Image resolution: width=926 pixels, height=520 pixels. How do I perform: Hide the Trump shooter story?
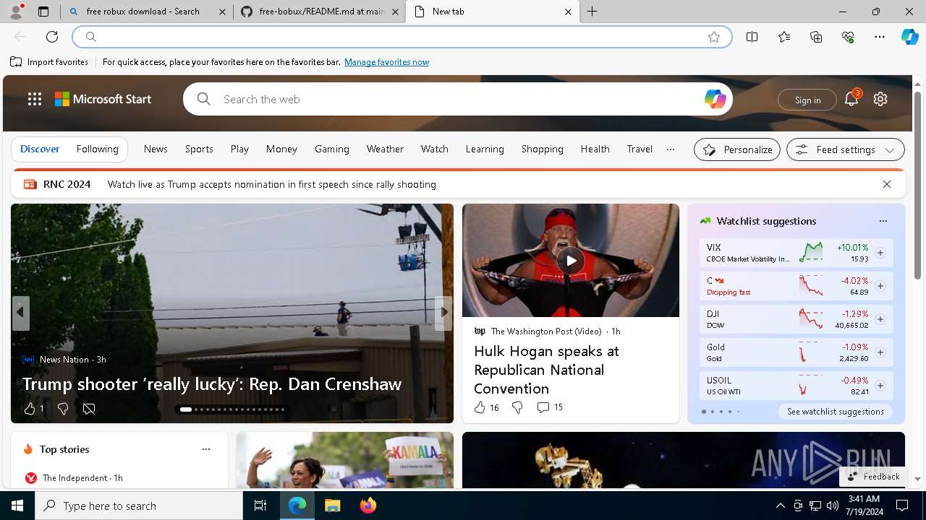click(x=89, y=409)
